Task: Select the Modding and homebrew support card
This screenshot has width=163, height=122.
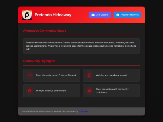Action: pos(111,75)
